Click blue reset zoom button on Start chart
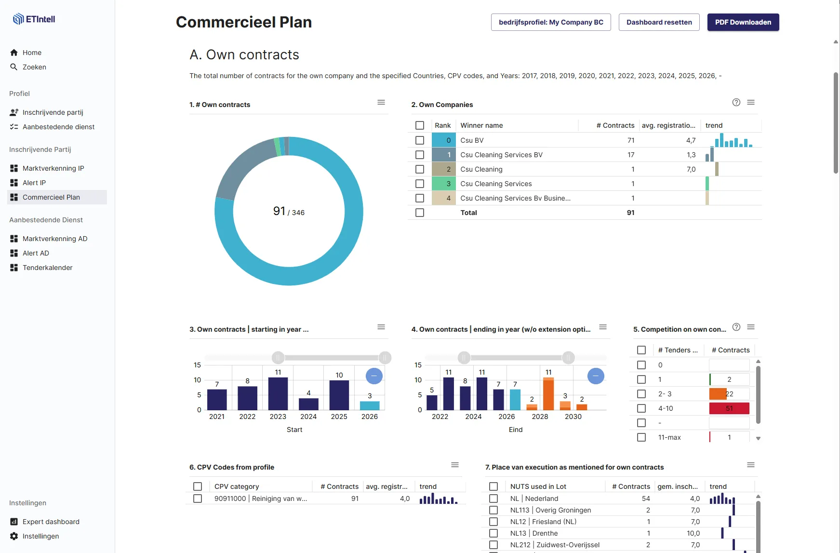840x553 pixels. pos(374,376)
